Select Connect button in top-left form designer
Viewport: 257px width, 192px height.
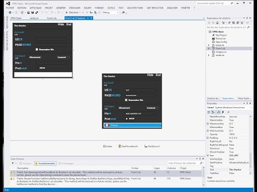[x=62, y=57]
